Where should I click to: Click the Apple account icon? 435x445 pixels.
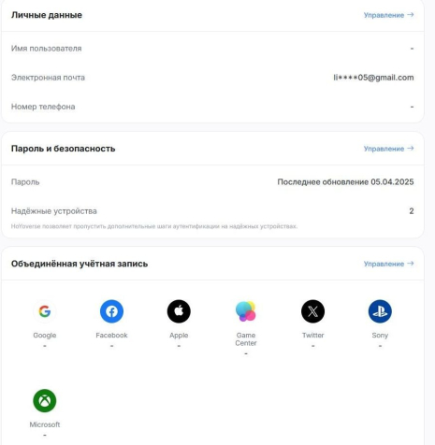pyautogui.click(x=179, y=311)
